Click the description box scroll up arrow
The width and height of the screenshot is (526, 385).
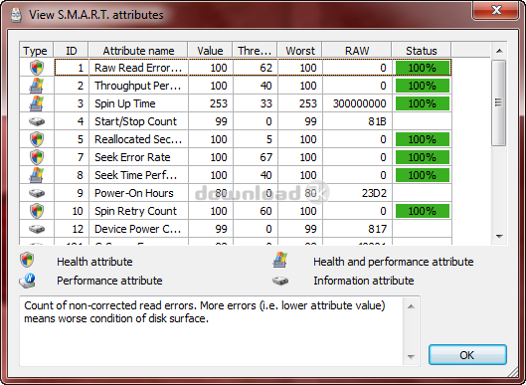(411, 306)
